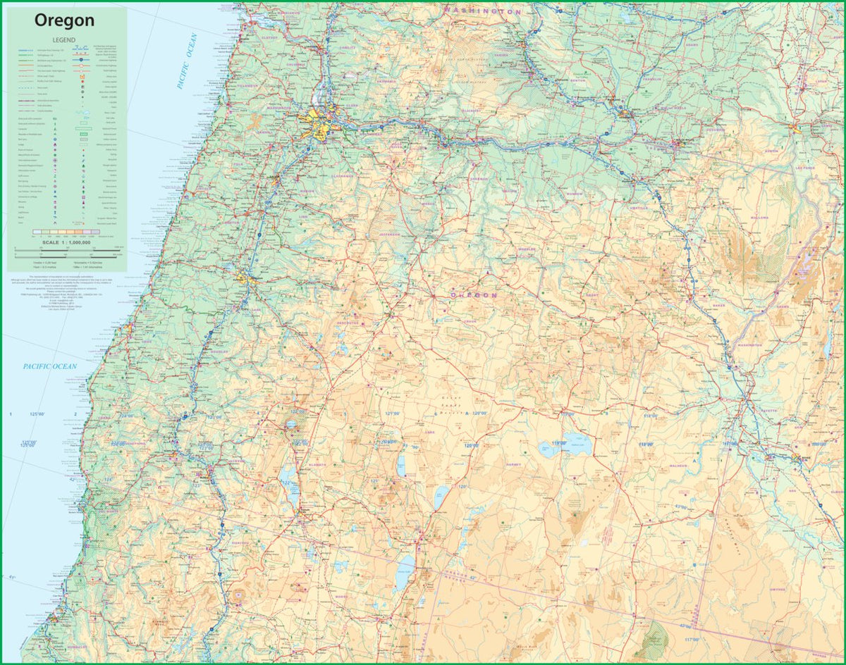
Task: Click the horizontal "PACIFIC OCEAN" label at left
Action: [49, 366]
